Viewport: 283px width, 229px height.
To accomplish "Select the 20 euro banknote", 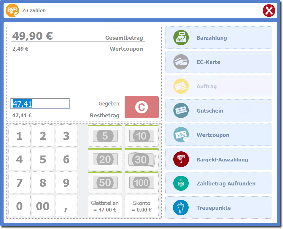I will tap(105, 159).
